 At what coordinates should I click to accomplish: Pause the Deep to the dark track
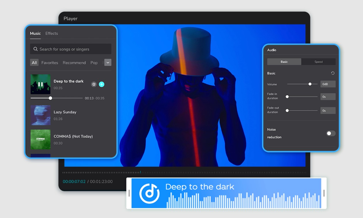coord(40,84)
